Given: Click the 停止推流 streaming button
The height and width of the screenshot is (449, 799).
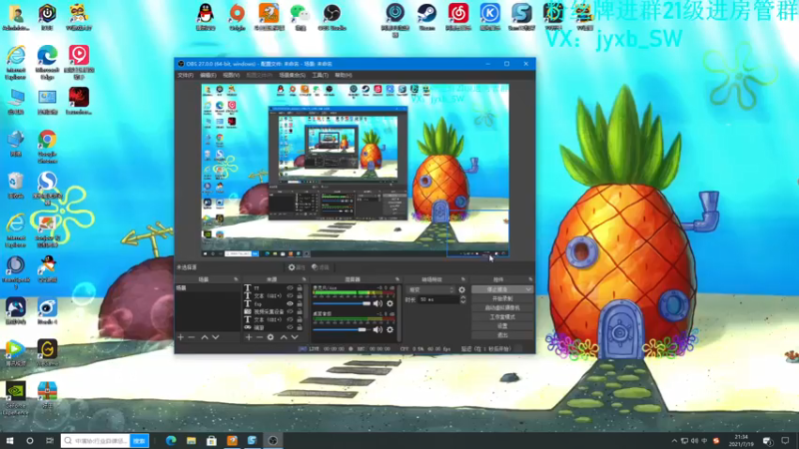Looking at the screenshot, I should coord(497,289).
